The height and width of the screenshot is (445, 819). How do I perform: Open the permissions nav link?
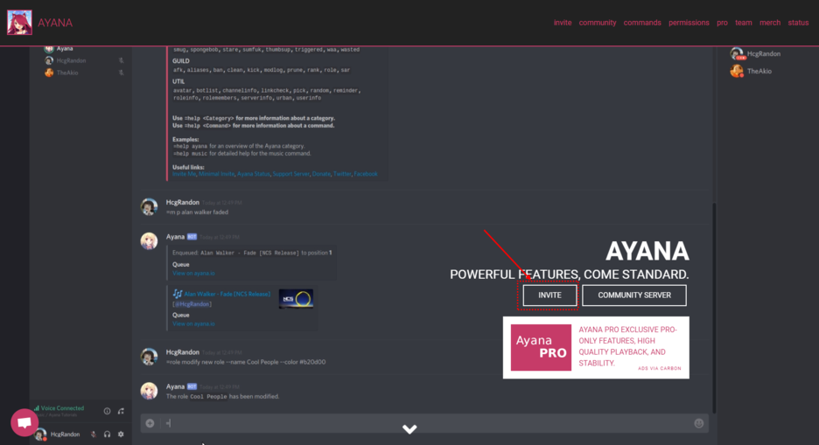pos(689,23)
